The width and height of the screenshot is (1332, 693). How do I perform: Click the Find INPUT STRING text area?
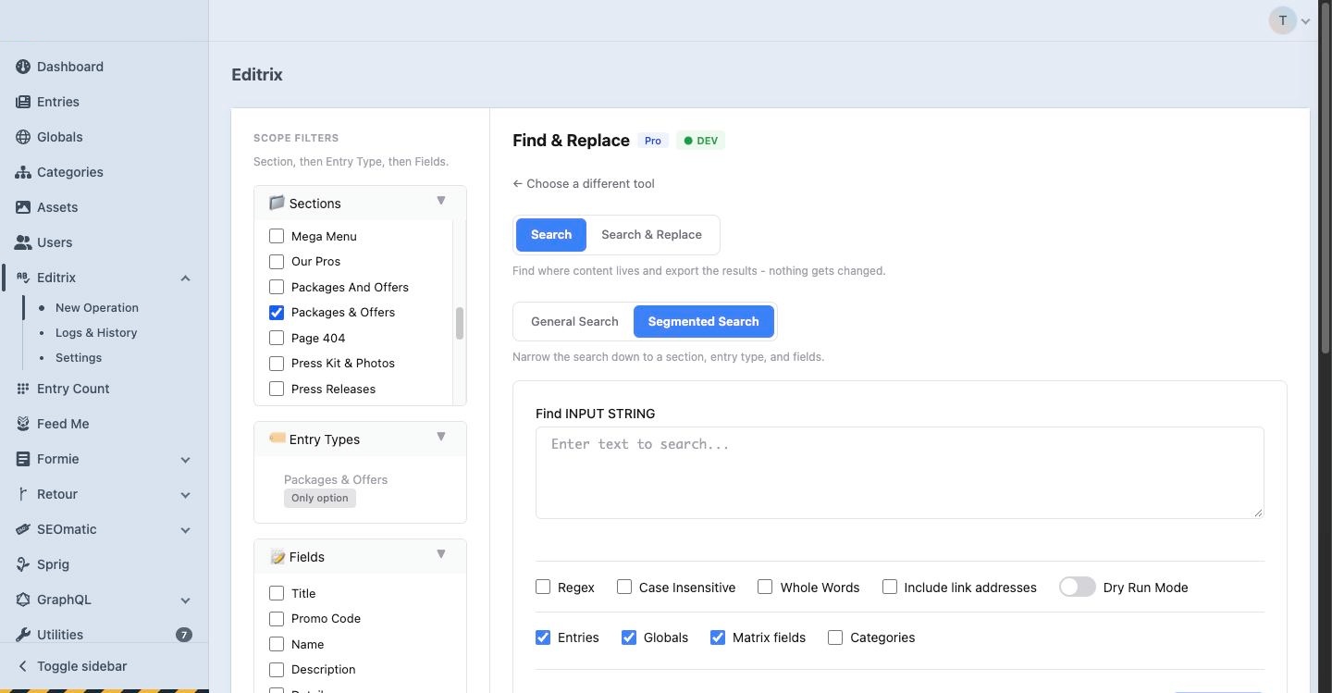click(900, 473)
